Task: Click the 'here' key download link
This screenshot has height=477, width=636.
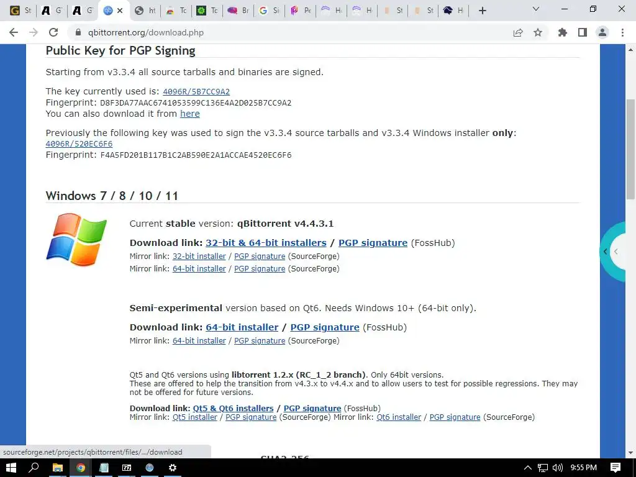Action: pos(190,114)
